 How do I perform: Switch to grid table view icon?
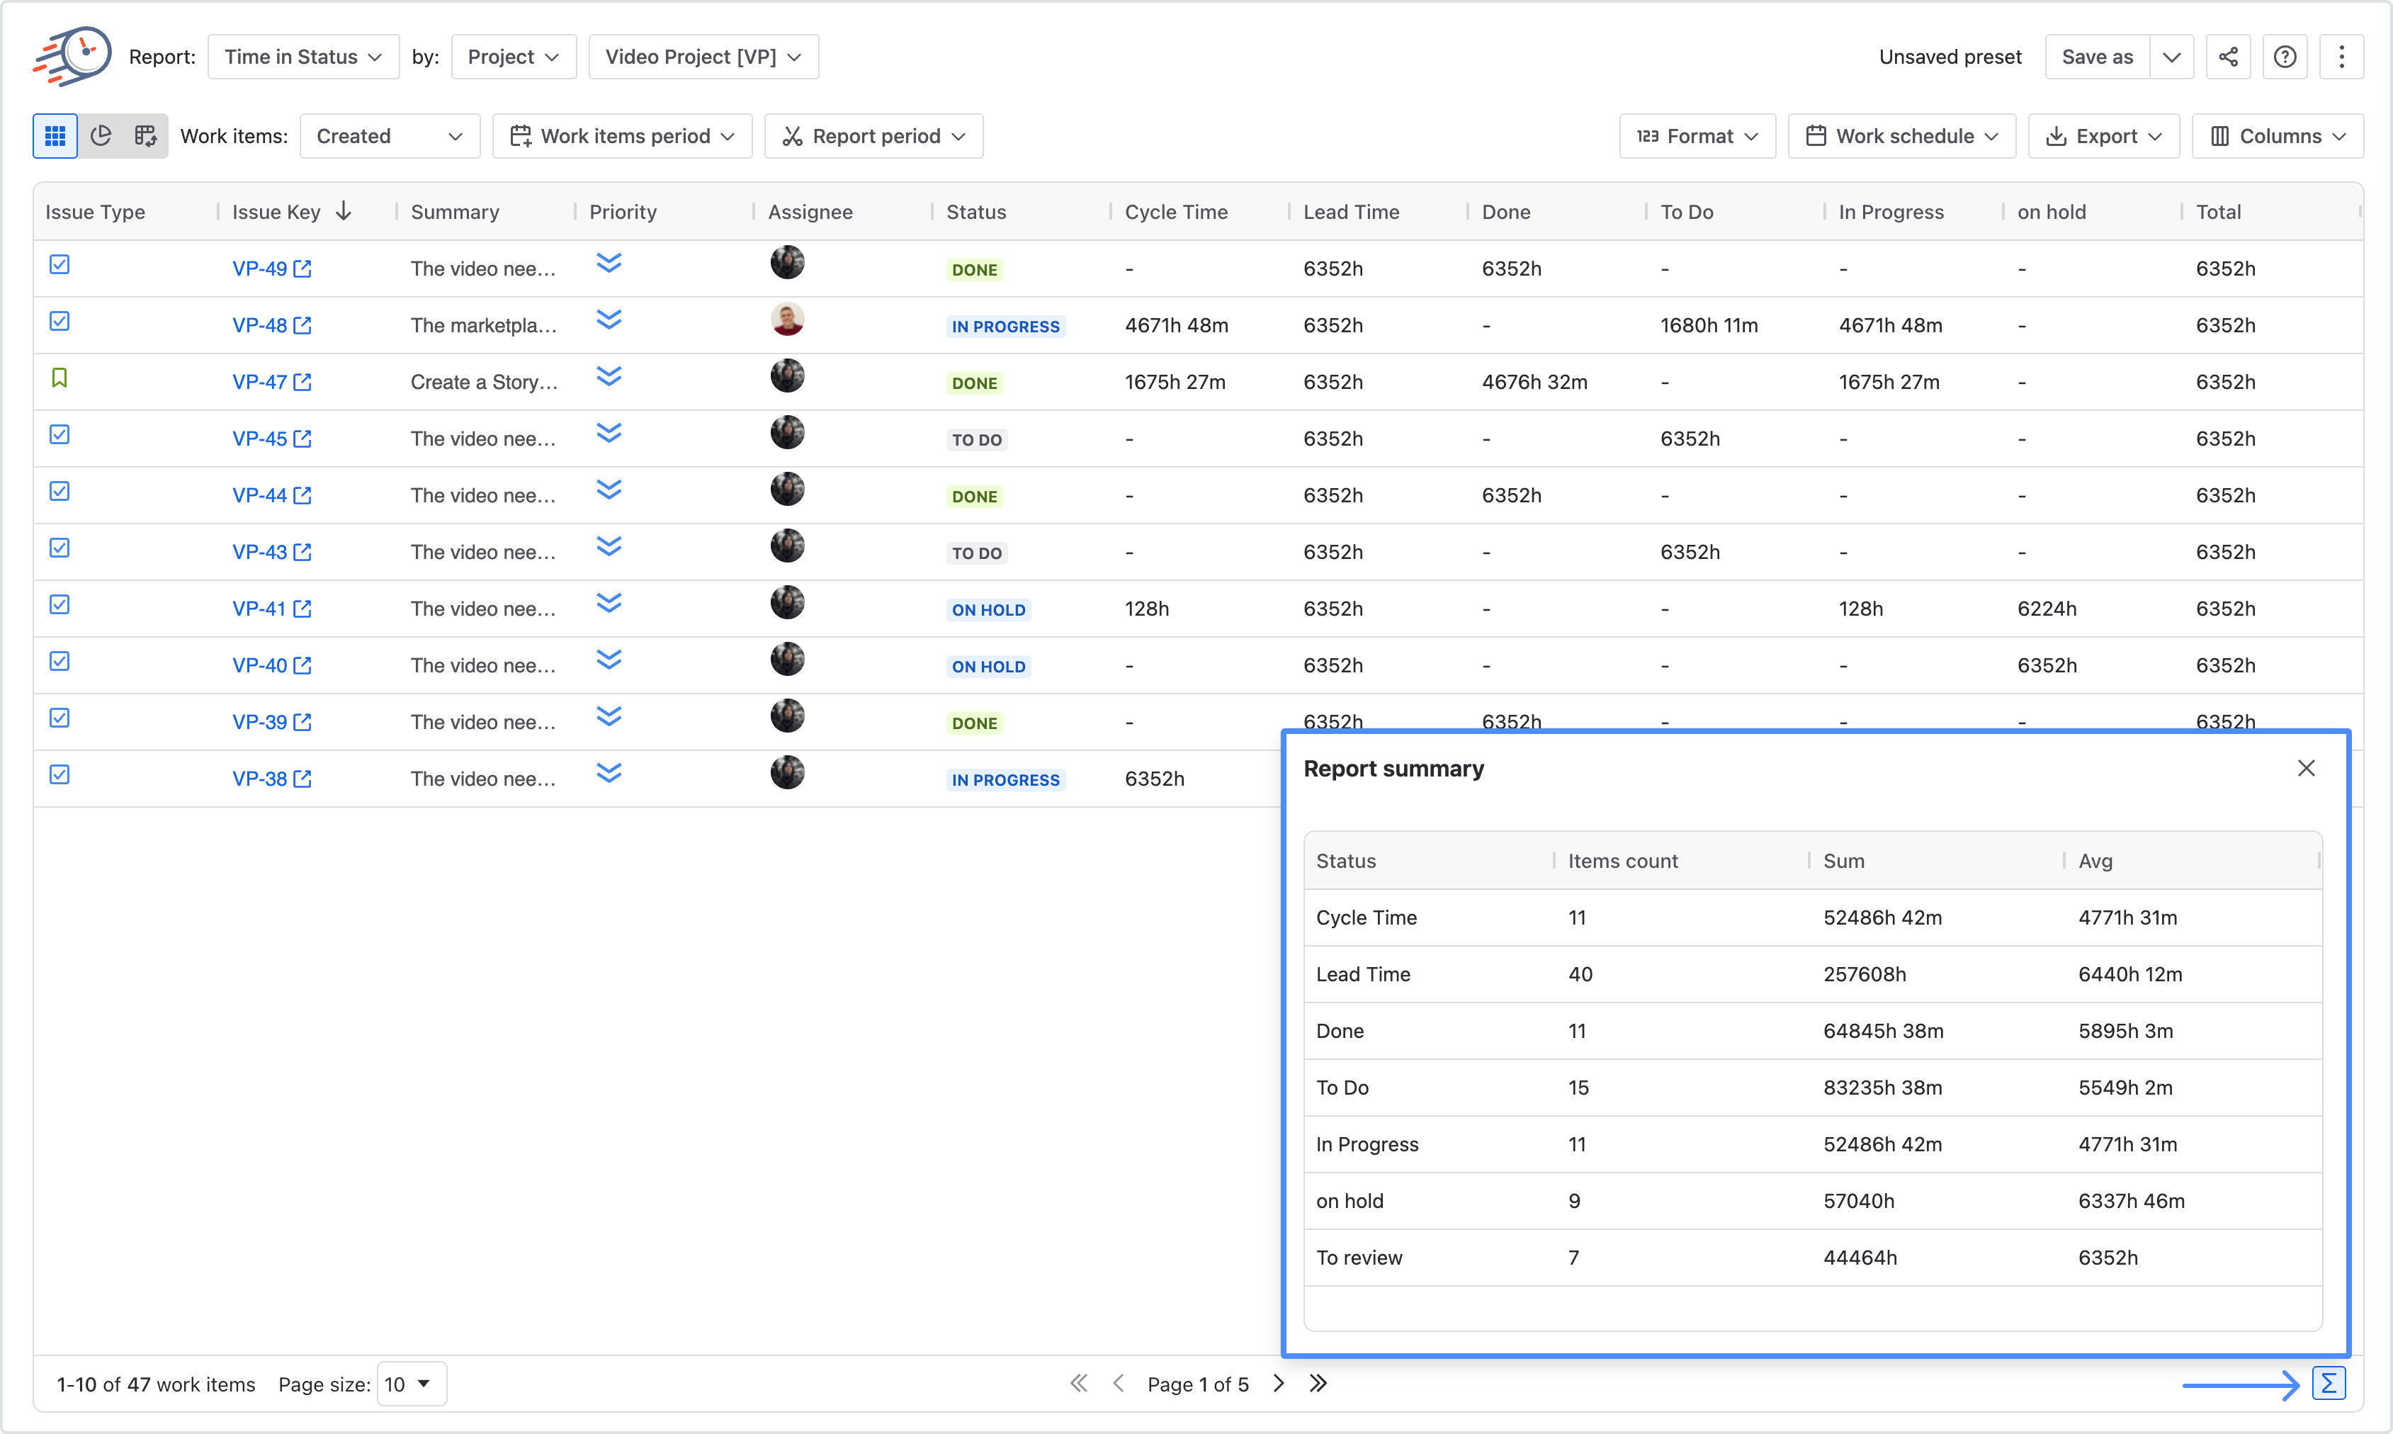[x=55, y=136]
